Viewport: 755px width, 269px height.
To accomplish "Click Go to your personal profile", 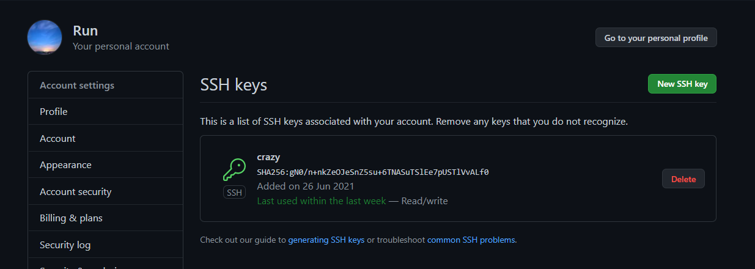I will [x=656, y=37].
